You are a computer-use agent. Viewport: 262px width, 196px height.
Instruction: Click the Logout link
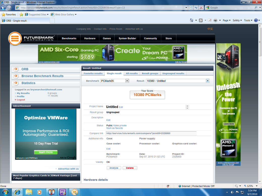(21, 100)
